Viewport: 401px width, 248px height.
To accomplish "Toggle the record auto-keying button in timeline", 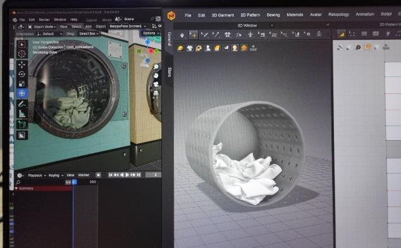I will pyautogui.click(x=98, y=175).
